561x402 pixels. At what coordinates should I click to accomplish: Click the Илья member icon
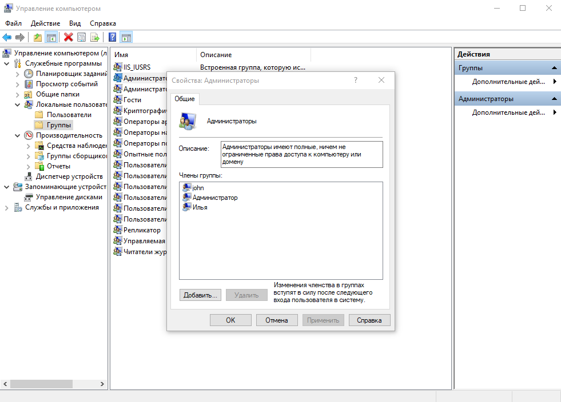point(187,207)
